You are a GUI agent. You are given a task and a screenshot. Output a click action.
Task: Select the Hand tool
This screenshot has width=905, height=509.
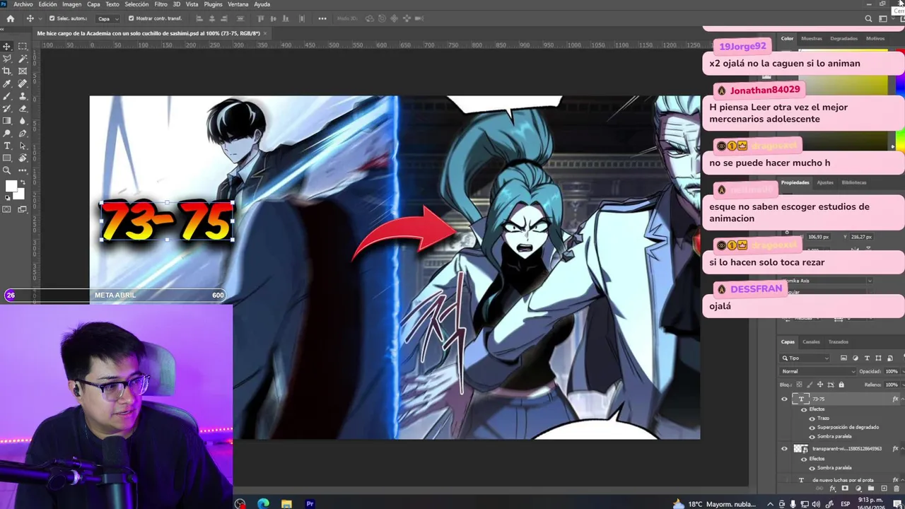(23, 158)
